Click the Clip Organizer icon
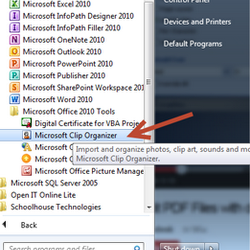Image resolution: width=250 pixels, height=250 pixels. (x=27, y=135)
